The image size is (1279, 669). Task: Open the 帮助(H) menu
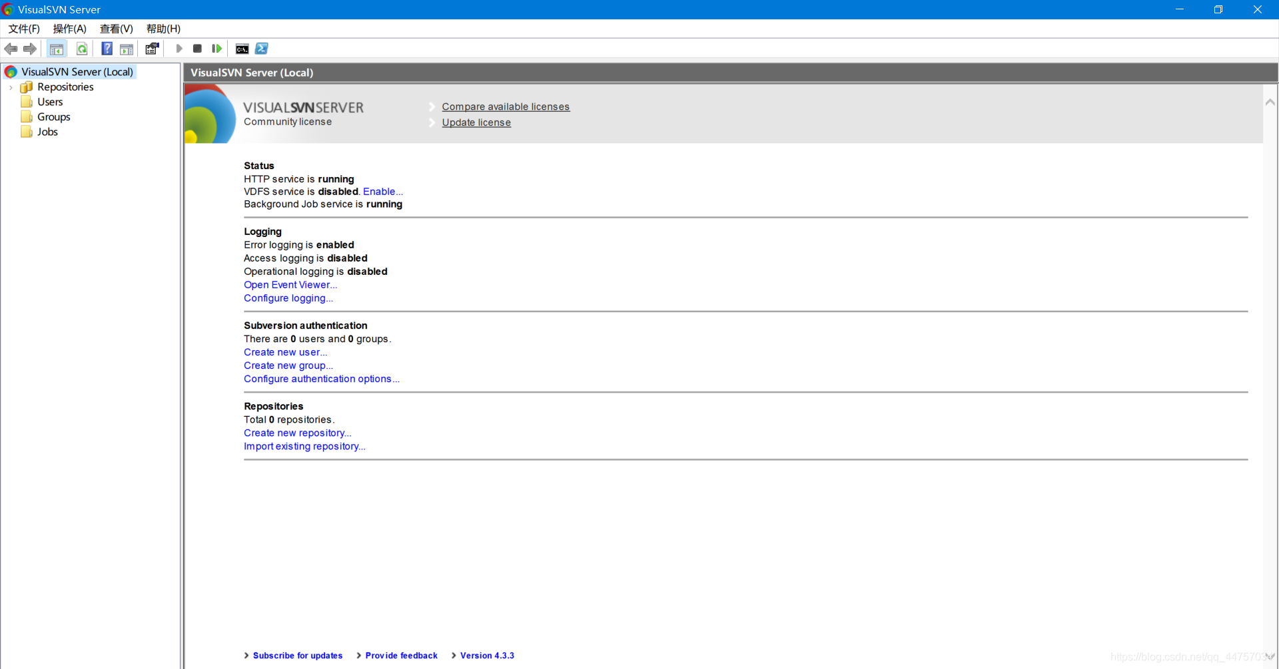point(164,29)
